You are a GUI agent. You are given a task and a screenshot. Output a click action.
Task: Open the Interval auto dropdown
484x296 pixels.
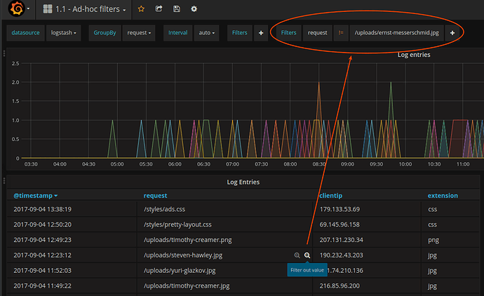click(x=207, y=33)
